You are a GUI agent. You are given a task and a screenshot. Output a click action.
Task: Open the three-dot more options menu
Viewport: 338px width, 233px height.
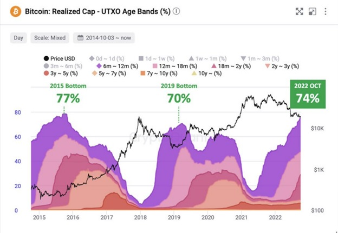click(x=326, y=11)
